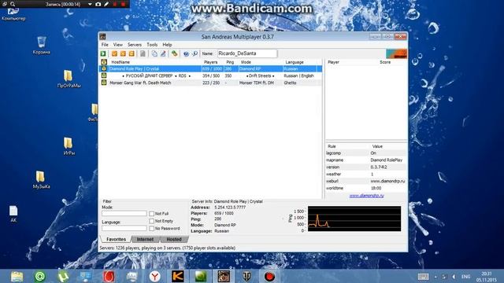This screenshot has width=504, height=283.
Task: Click the first orange refresh icon in toolbar
Action: click(x=114, y=53)
